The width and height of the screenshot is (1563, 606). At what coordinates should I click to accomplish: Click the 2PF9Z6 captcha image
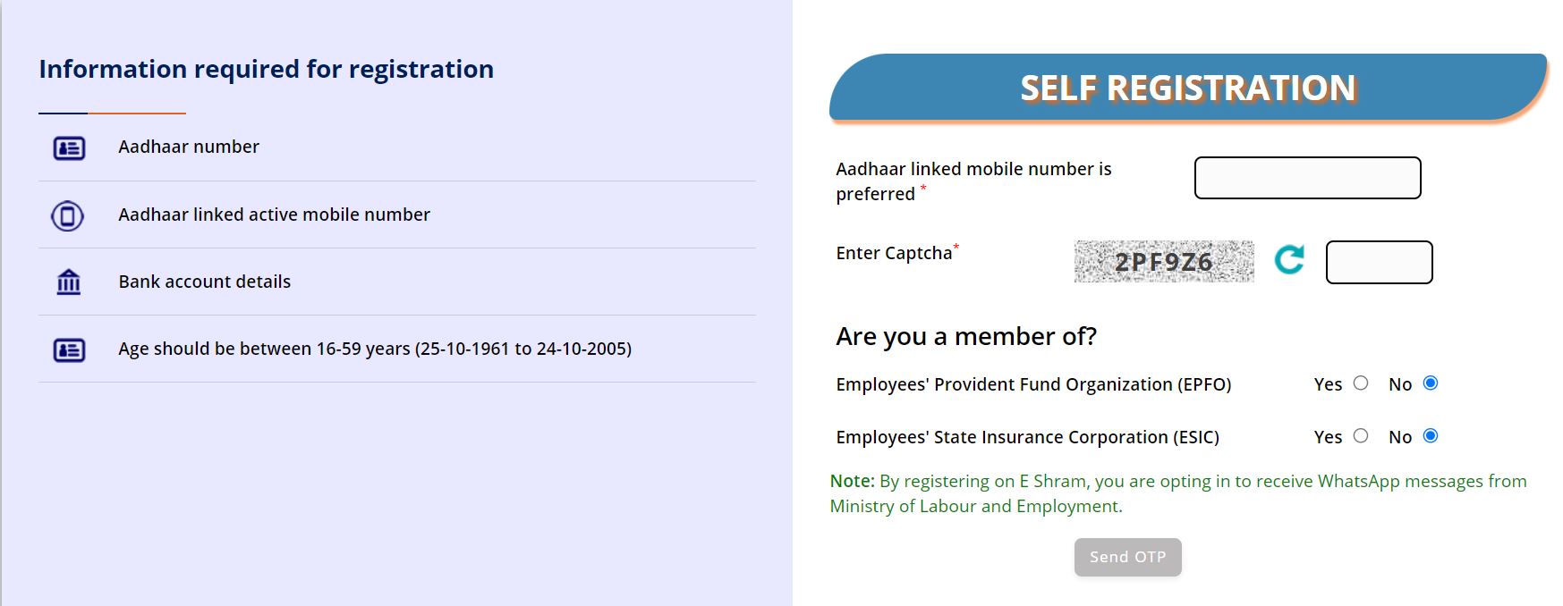click(1163, 262)
